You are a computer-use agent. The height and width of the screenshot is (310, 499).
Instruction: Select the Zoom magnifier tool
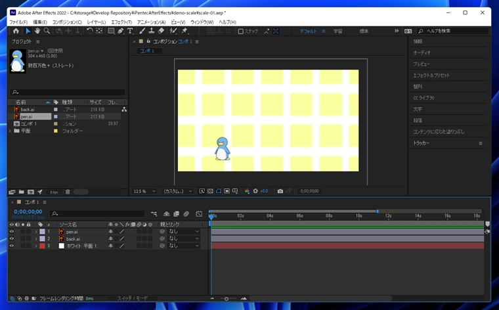tap(47, 31)
